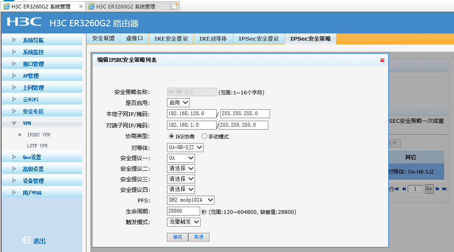Switch to IPSec安全策略 tab

[x=310, y=39]
